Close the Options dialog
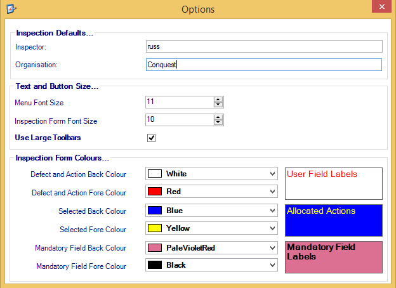396x288 pixels. click(x=381, y=6)
